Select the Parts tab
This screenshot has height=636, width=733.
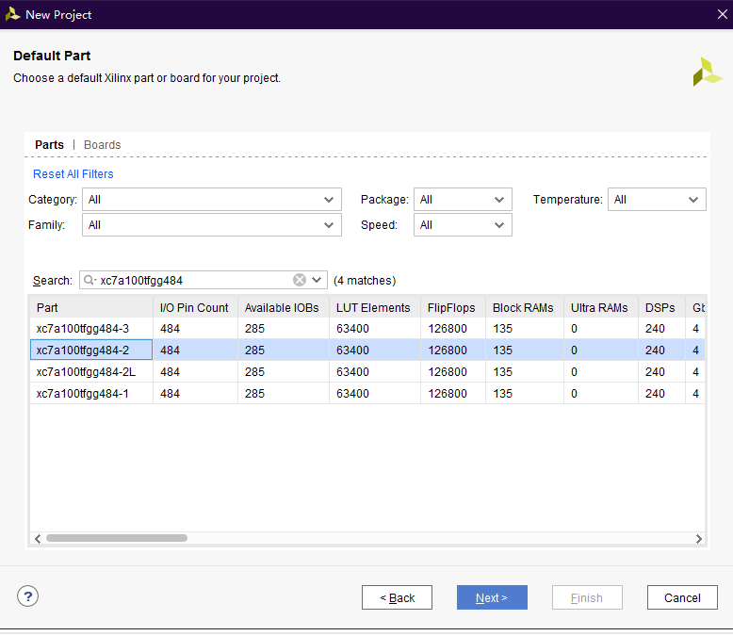pos(49,145)
